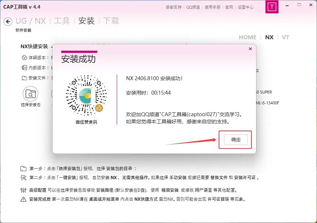Close the CAP工具箱 window
The height and width of the screenshot is (223, 317).
pos(311,5)
